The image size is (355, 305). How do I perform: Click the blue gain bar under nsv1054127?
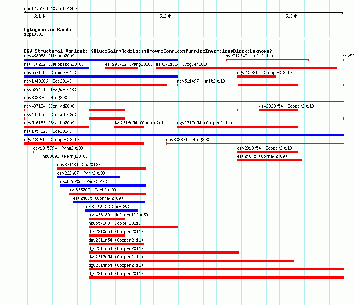pos(183,135)
